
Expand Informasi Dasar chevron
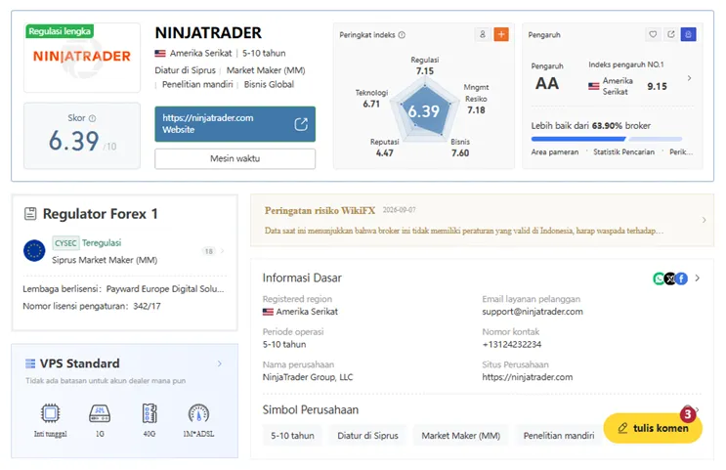click(x=698, y=278)
